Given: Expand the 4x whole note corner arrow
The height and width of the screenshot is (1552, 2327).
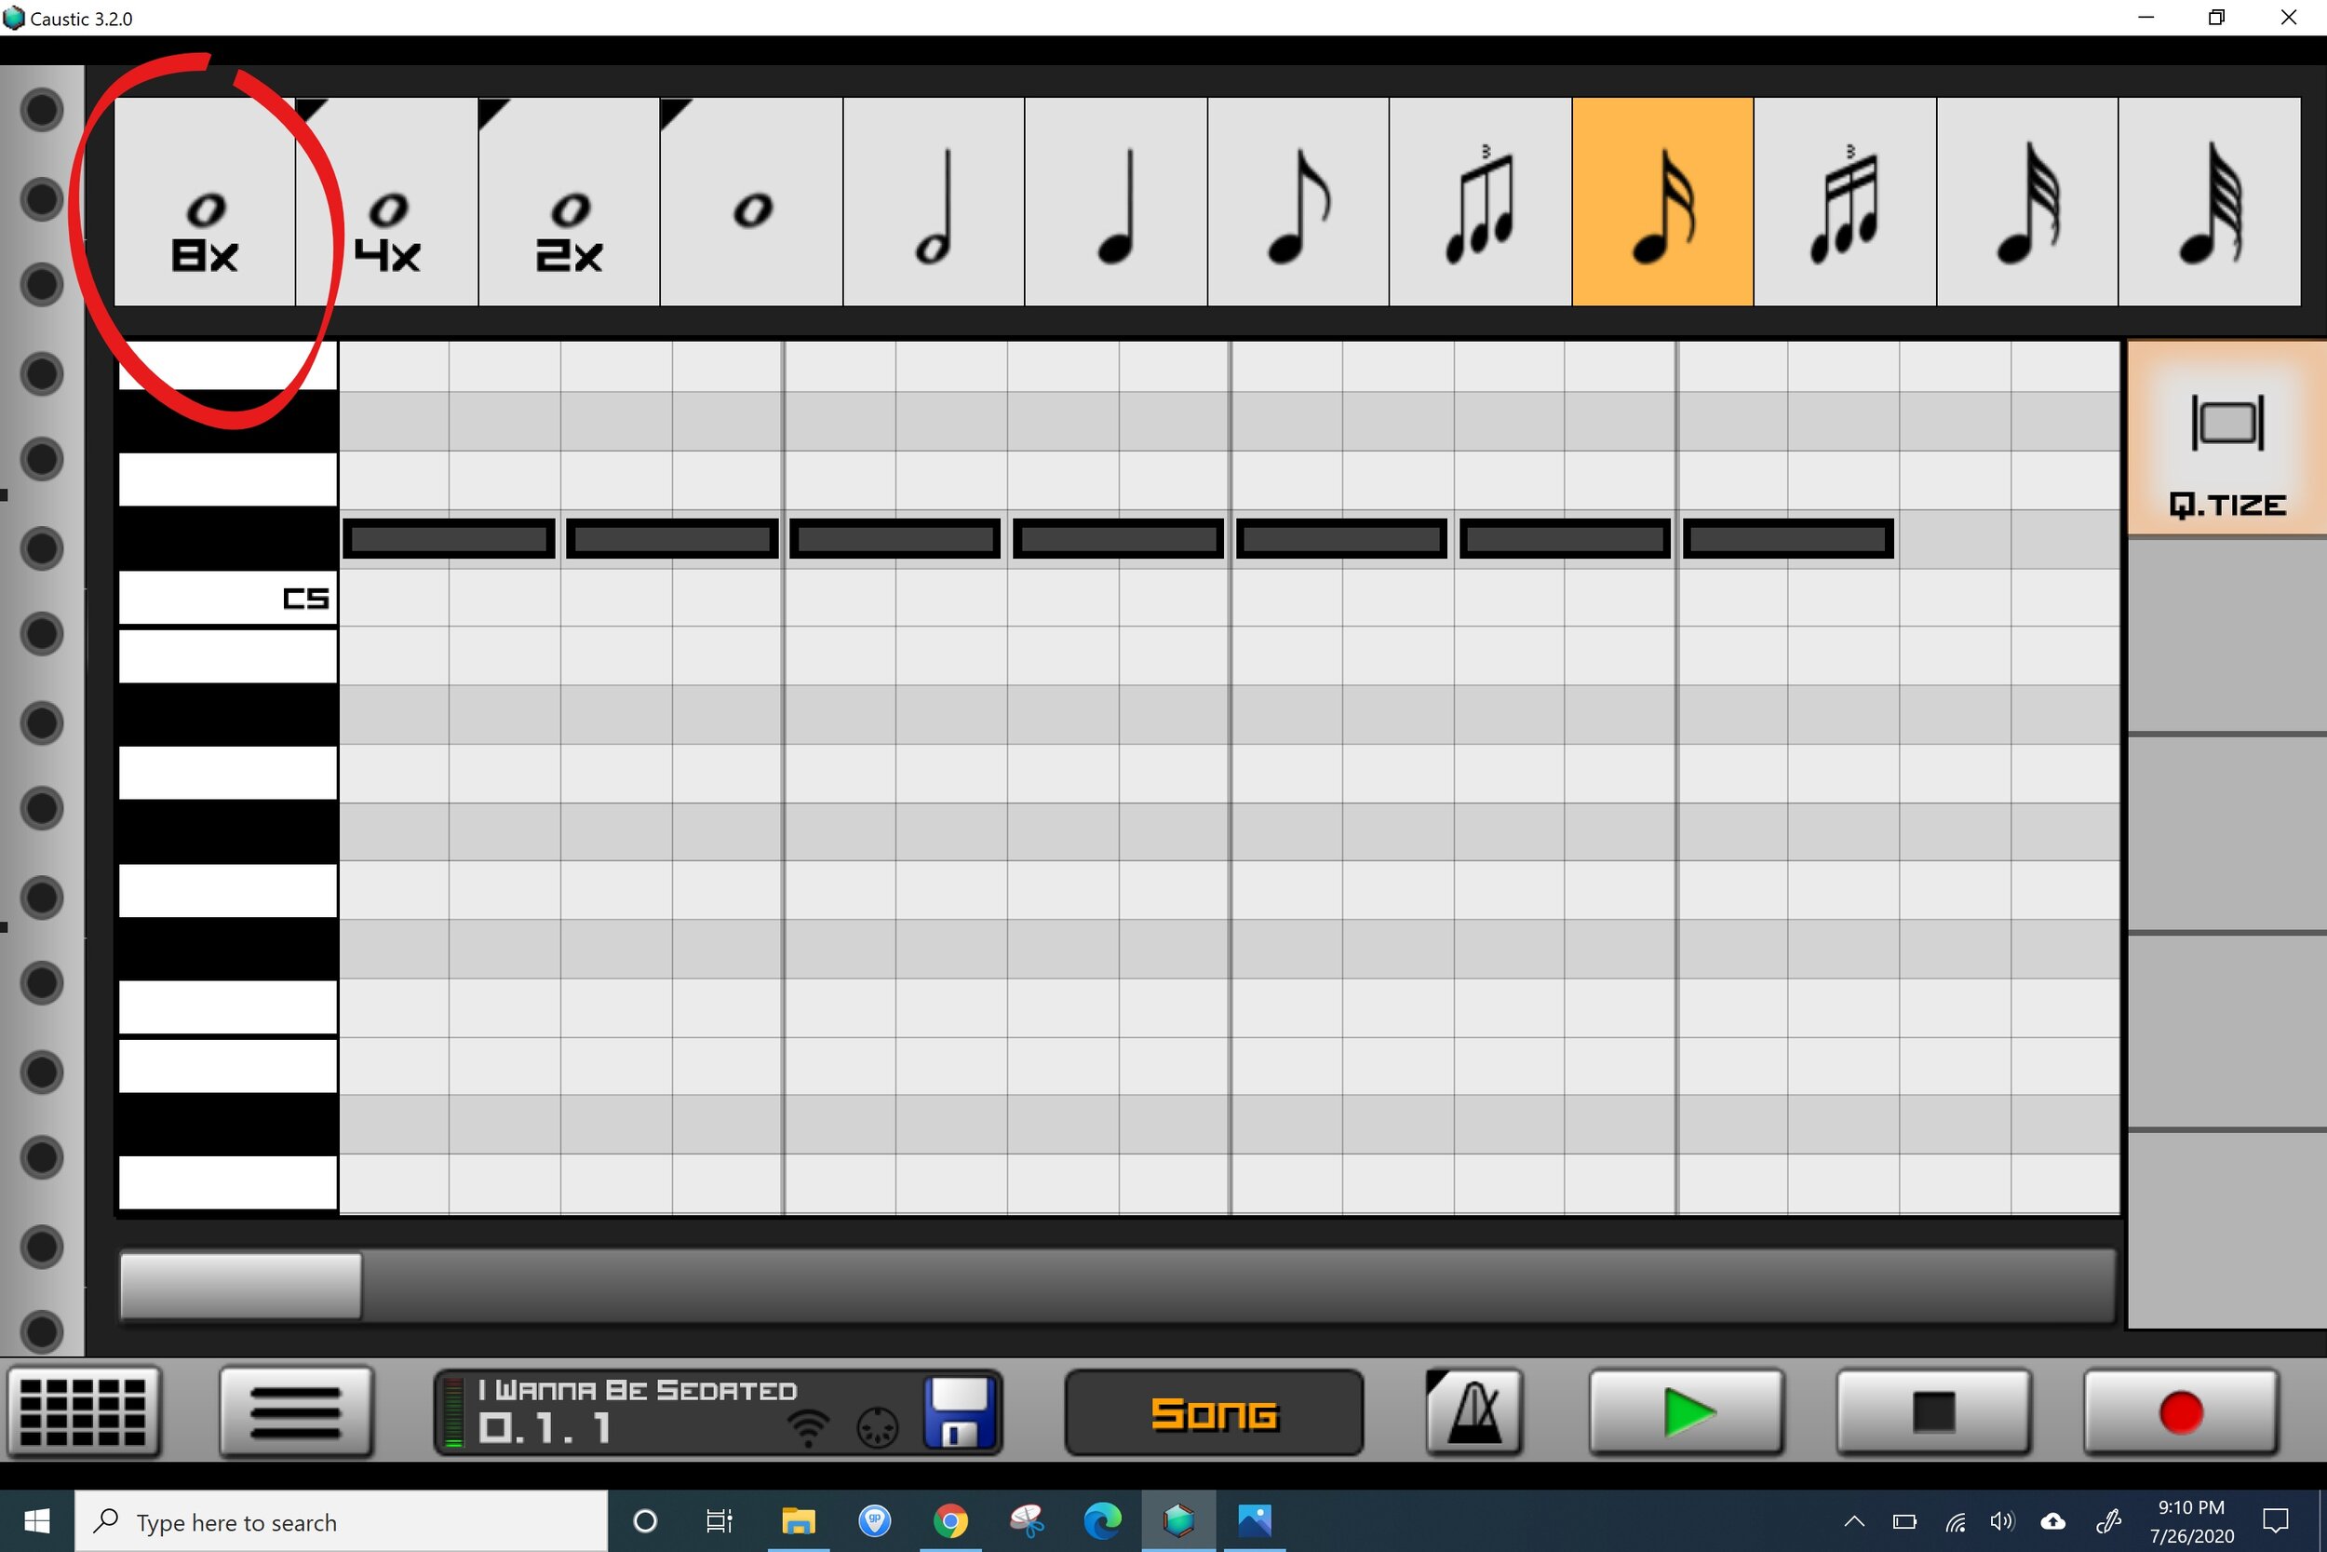Looking at the screenshot, I should 310,110.
